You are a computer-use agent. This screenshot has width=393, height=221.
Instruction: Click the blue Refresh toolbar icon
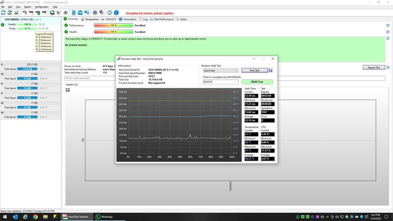pos(3,13)
